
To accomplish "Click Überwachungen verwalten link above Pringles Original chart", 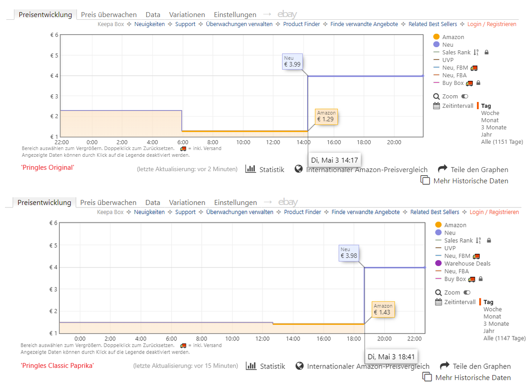I will click(239, 24).
